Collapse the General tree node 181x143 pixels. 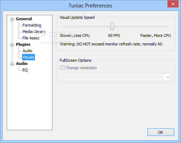[12, 19]
